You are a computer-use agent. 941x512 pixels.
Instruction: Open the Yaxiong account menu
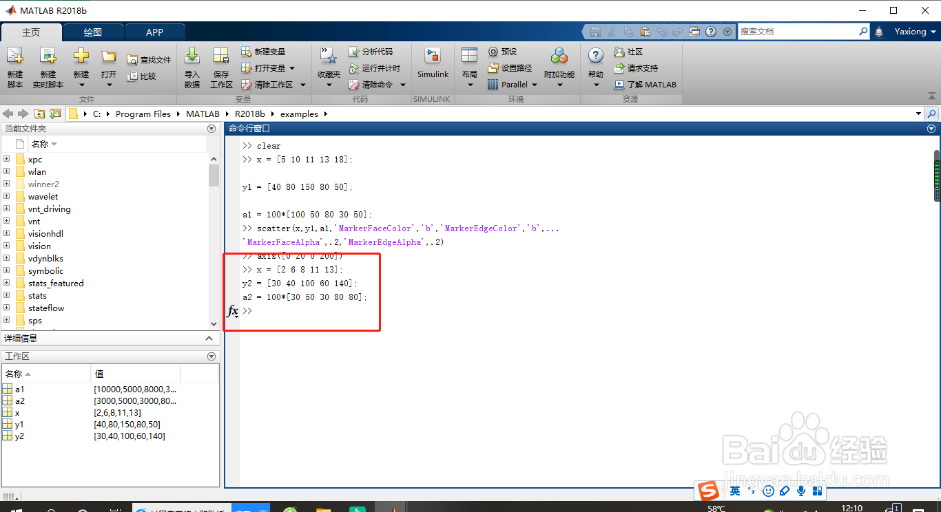coord(915,32)
